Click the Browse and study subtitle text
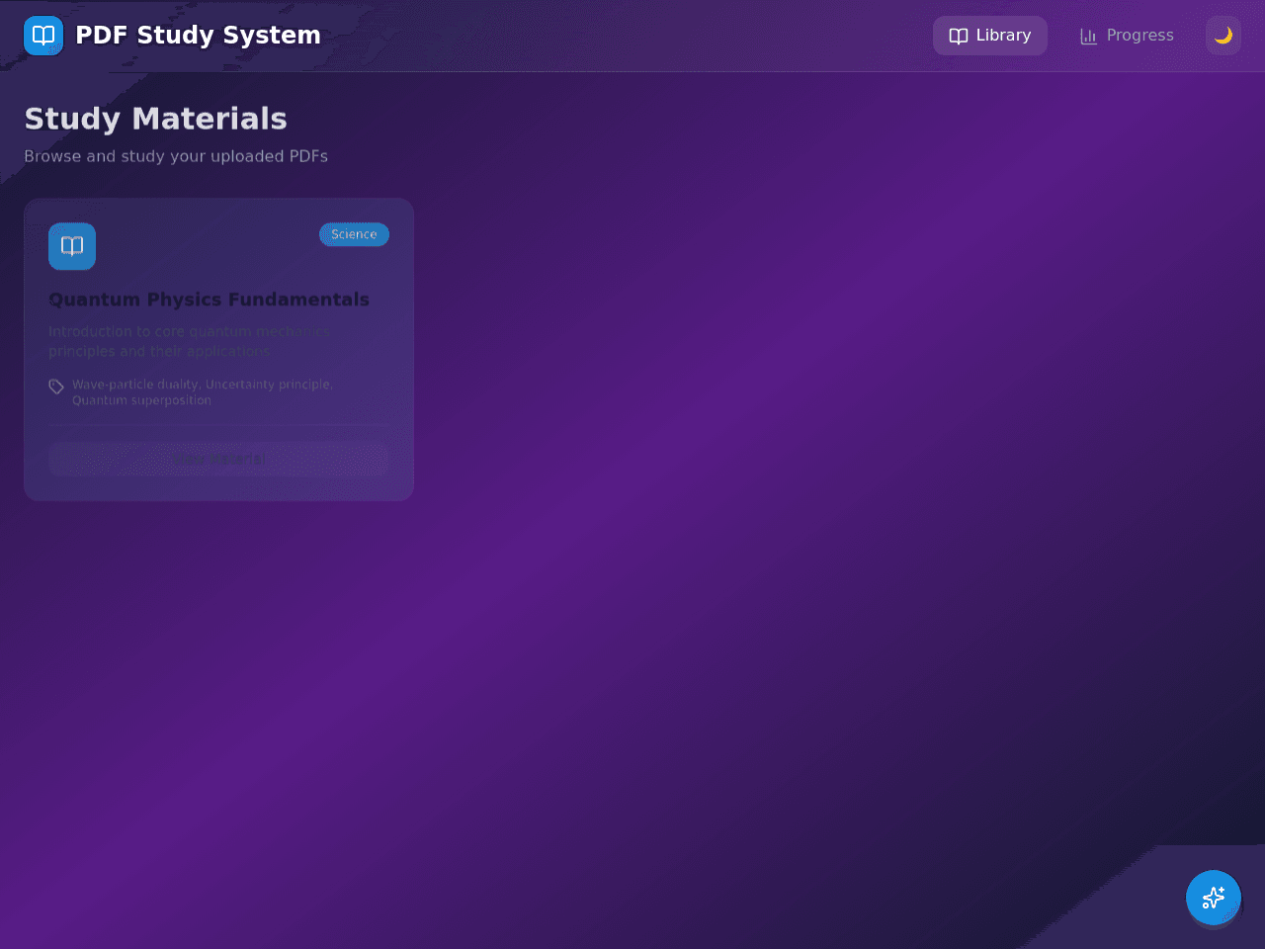1265x949 pixels. [176, 156]
